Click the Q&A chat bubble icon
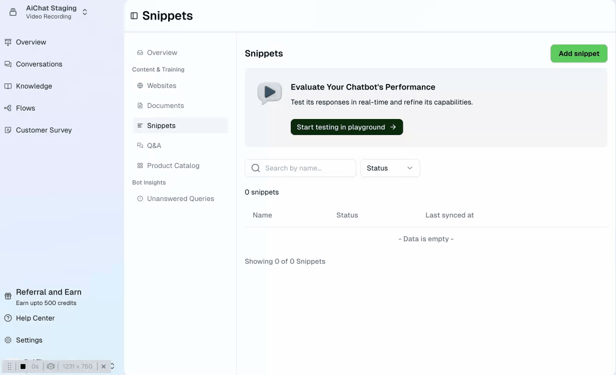The height and width of the screenshot is (375, 616). pyautogui.click(x=140, y=145)
